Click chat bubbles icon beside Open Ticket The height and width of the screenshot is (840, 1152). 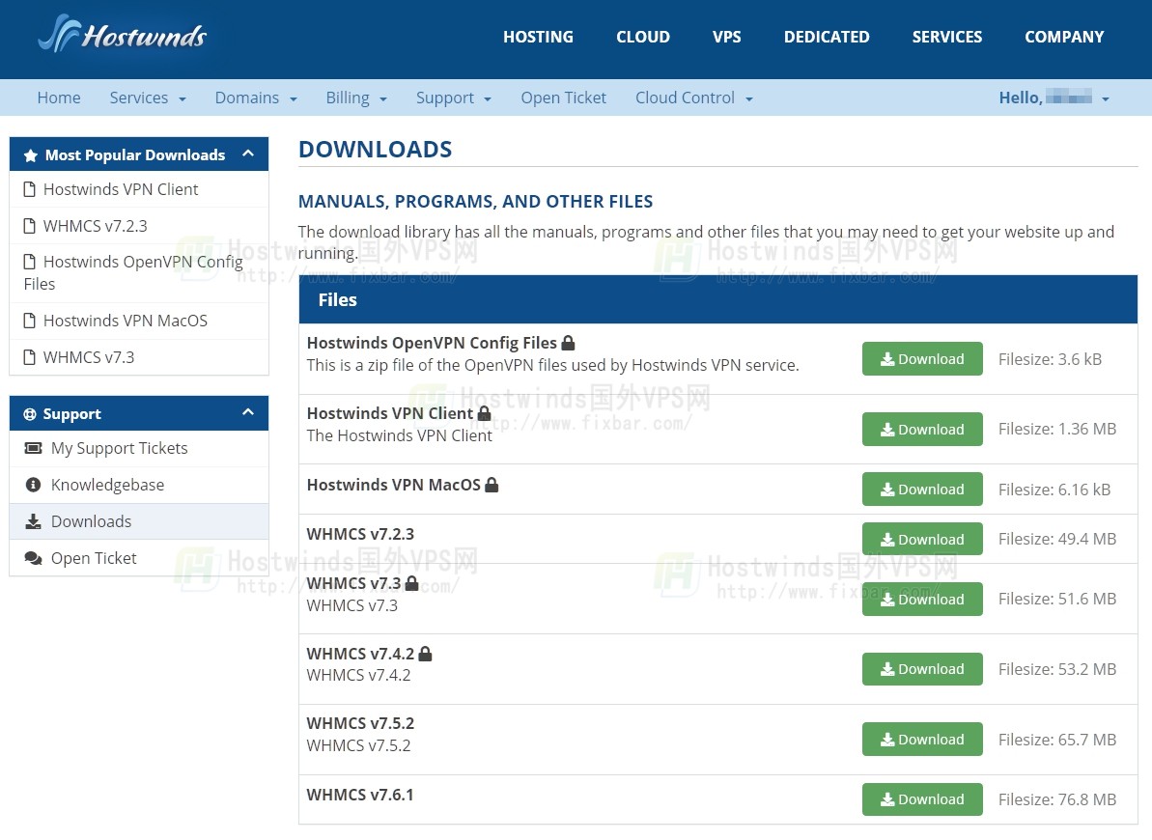click(33, 558)
